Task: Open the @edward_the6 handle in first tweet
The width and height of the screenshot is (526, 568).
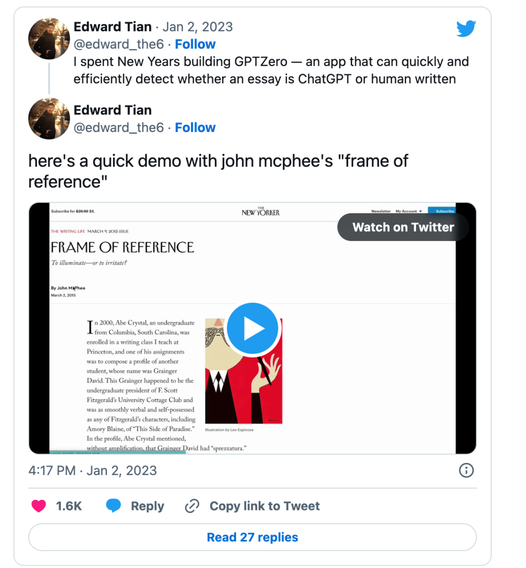Action: (118, 44)
